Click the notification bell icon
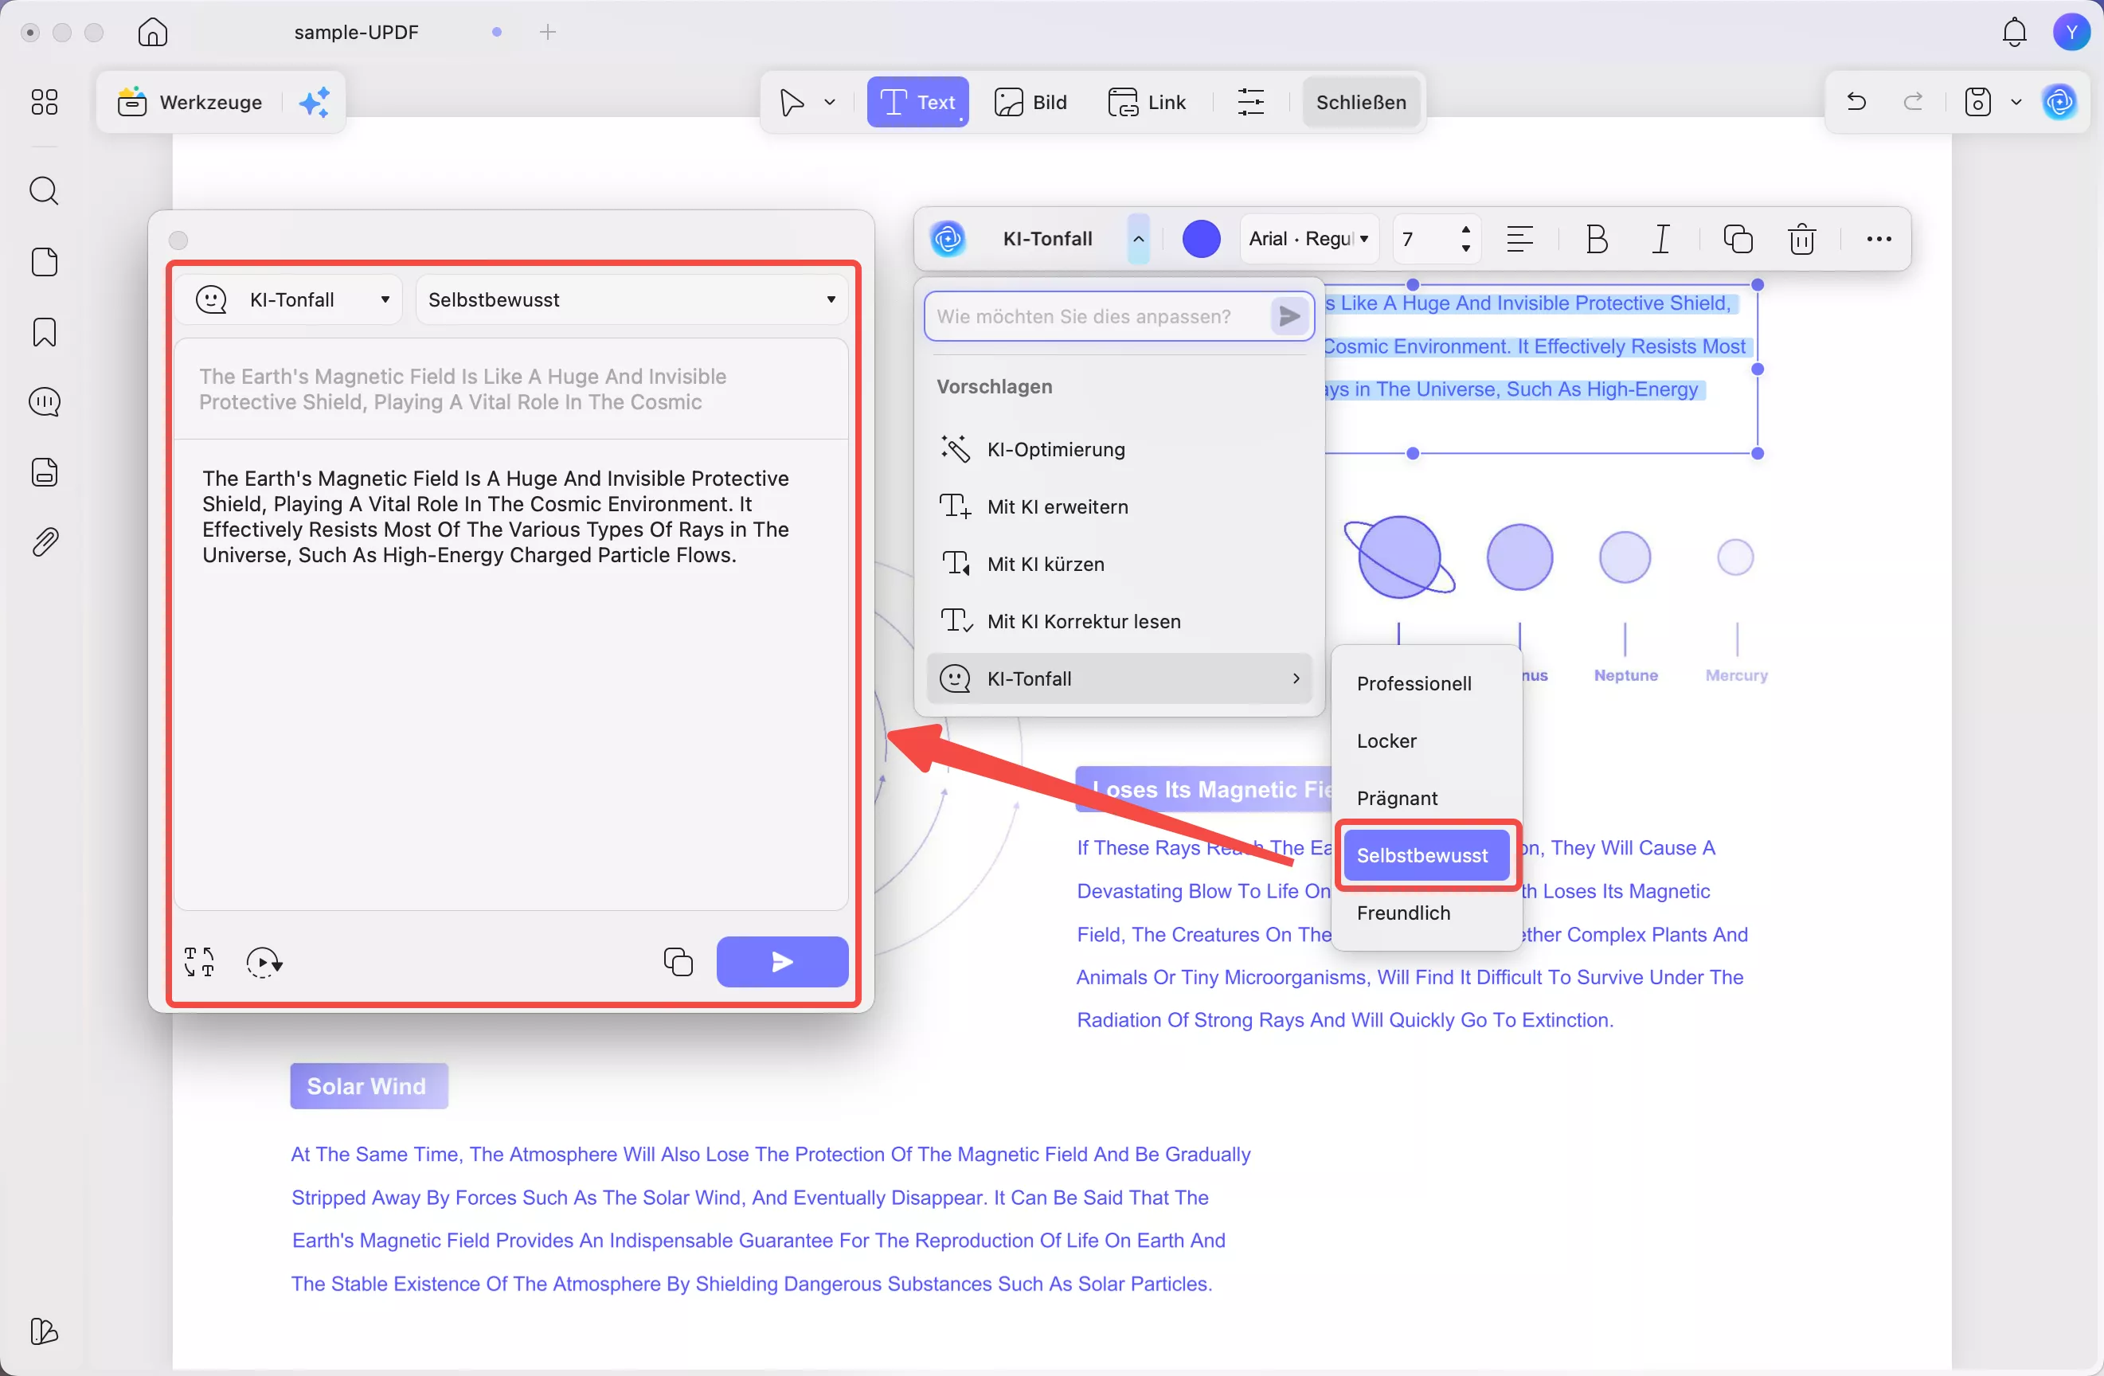This screenshot has width=2104, height=1376. (x=2014, y=33)
